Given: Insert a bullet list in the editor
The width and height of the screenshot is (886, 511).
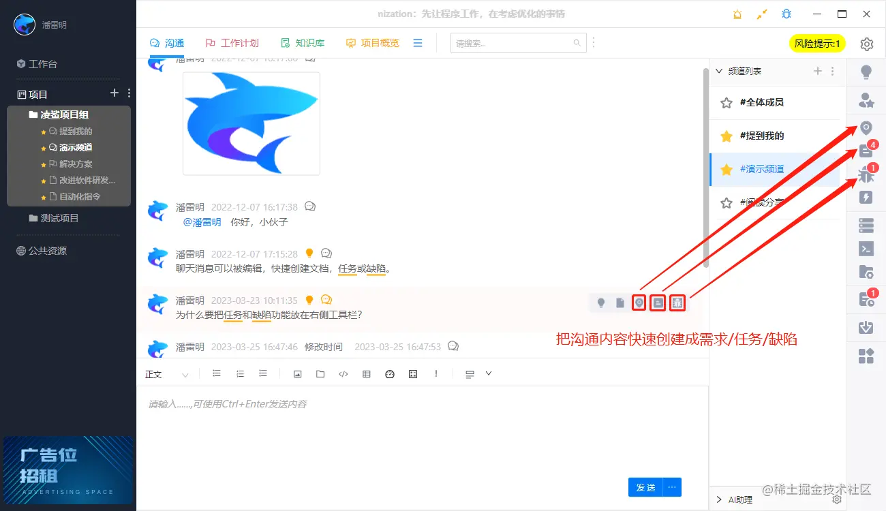Looking at the screenshot, I should tap(217, 373).
